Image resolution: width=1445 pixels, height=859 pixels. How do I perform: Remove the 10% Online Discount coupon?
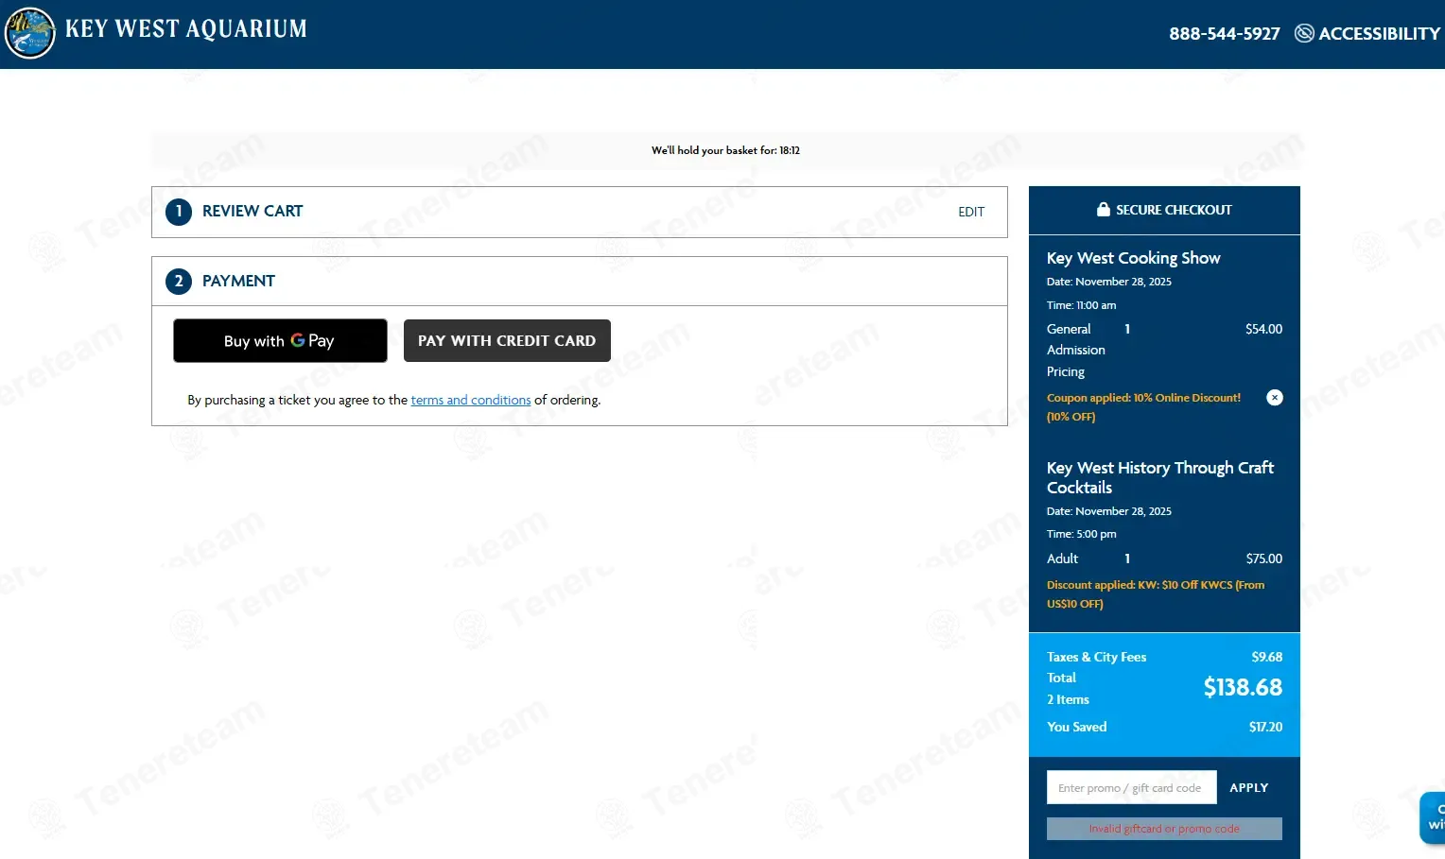tap(1275, 398)
